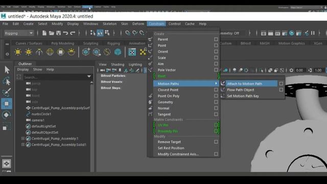Open Point constraint option box
327x184 pixels.
coord(216,45)
